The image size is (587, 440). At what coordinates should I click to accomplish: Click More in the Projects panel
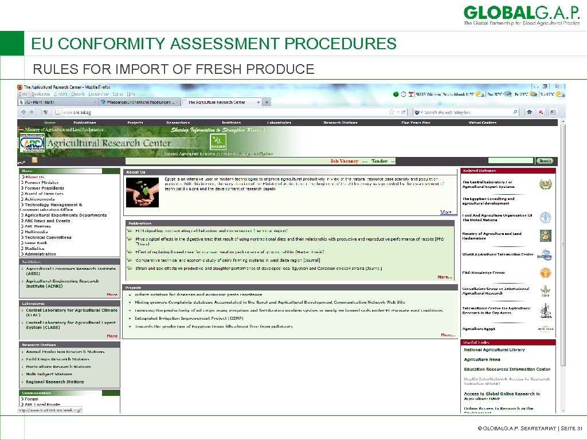[448, 335]
